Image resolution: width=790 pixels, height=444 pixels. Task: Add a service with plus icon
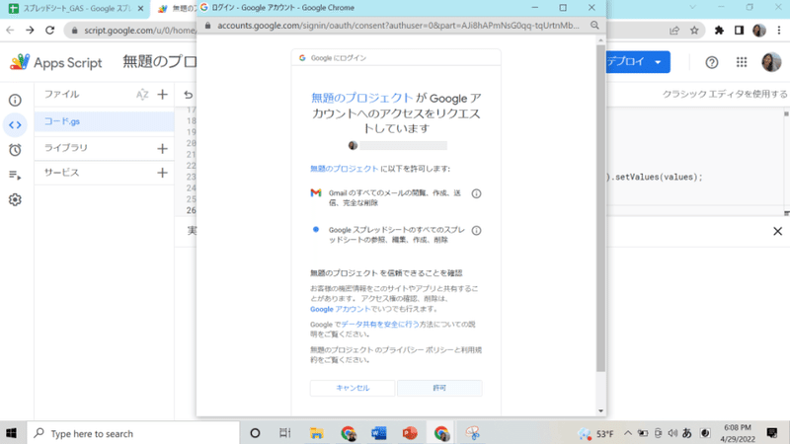point(162,173)
